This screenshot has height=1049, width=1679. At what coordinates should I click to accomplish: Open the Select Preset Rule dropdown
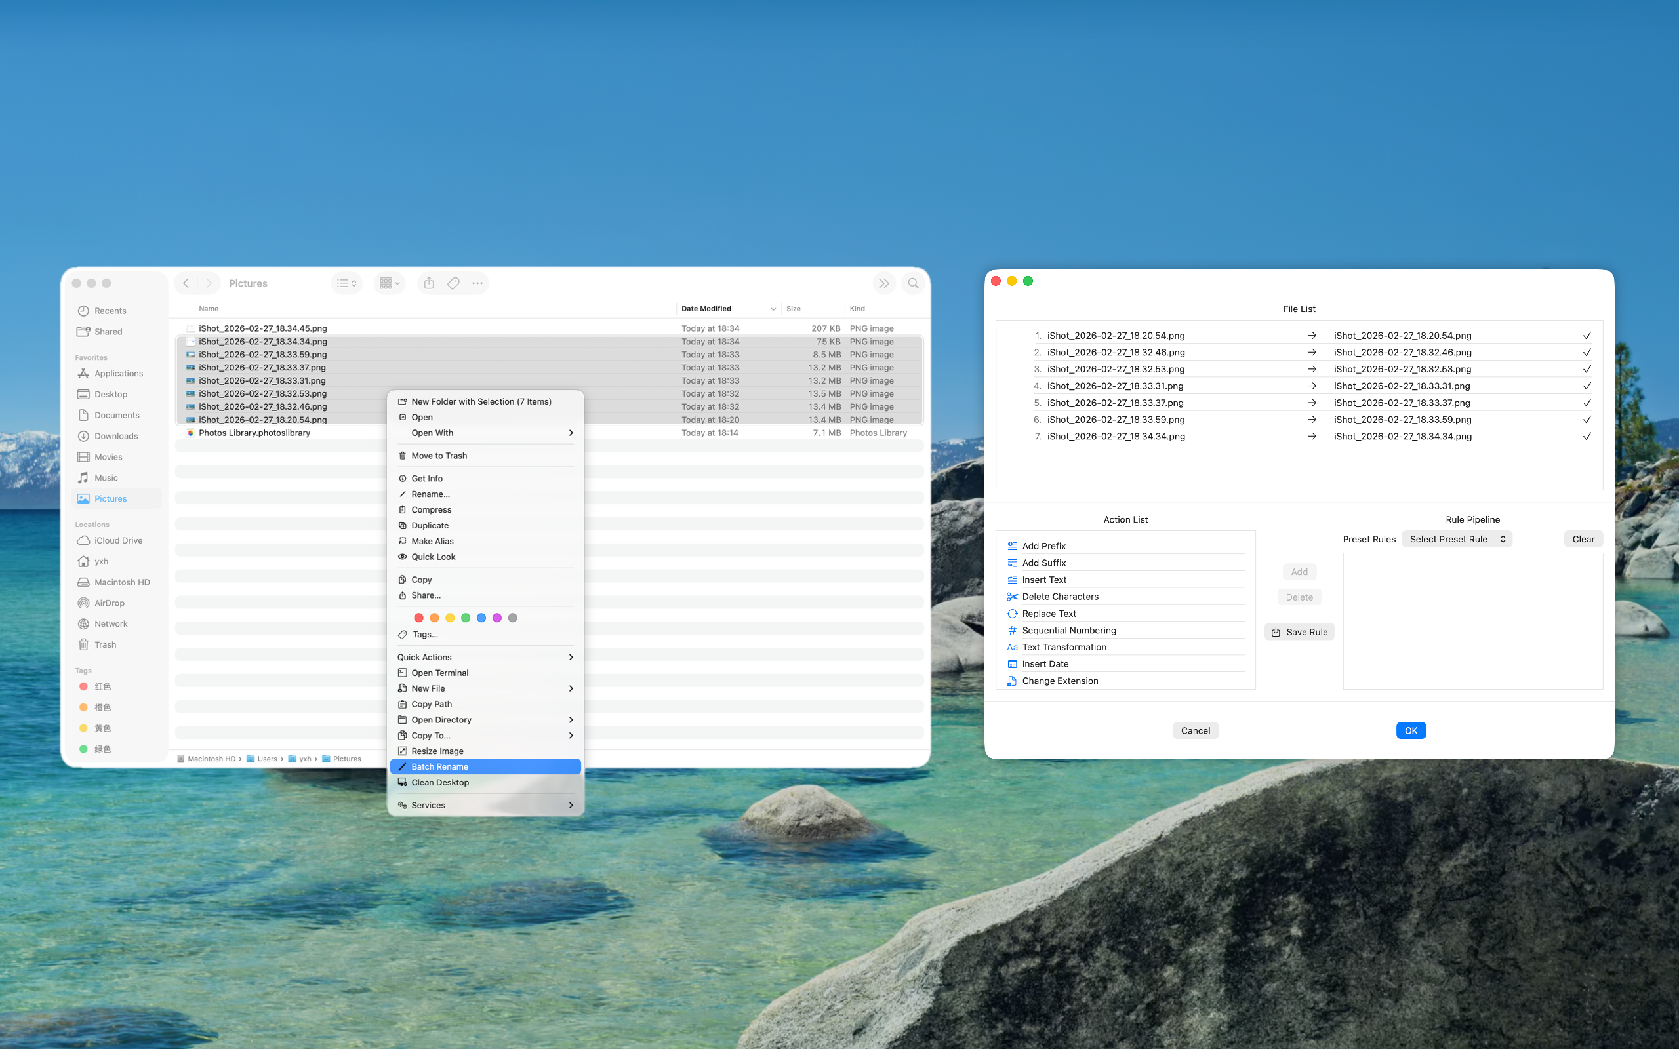click(x=1456, y=539)
